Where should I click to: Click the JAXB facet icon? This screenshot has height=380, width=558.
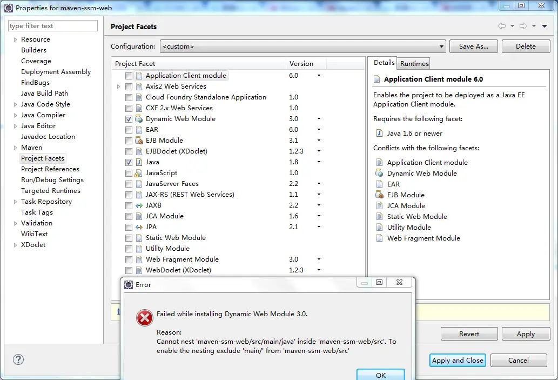[x=139, y=205]
